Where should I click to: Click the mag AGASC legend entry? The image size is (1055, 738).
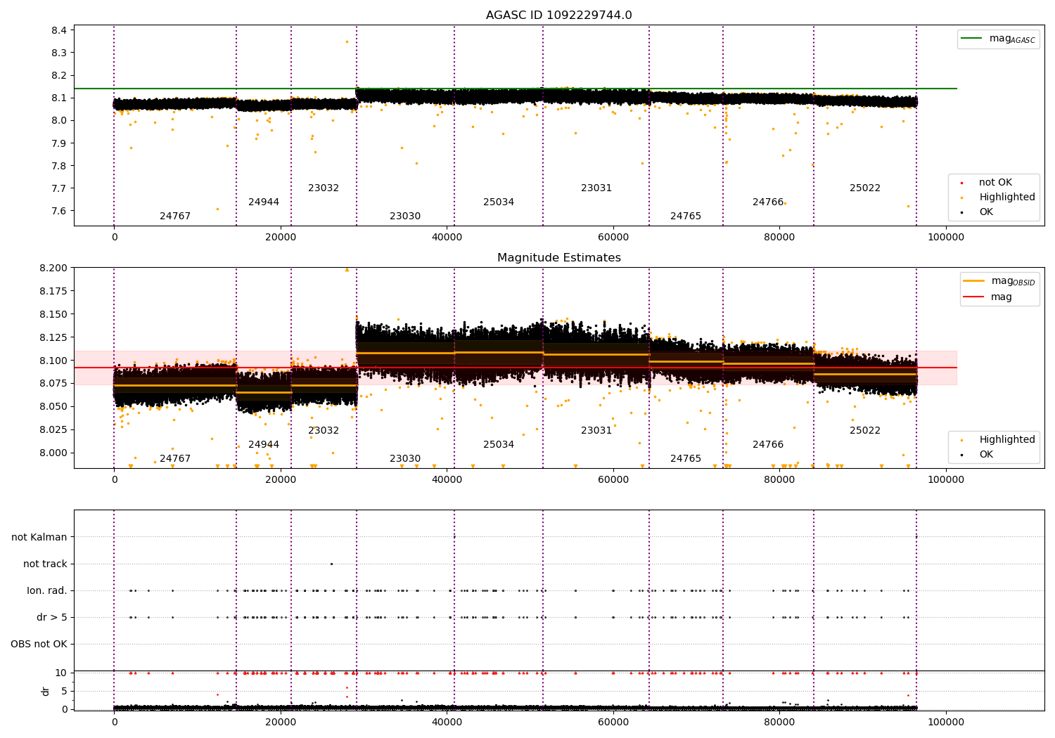click(998, 39)
